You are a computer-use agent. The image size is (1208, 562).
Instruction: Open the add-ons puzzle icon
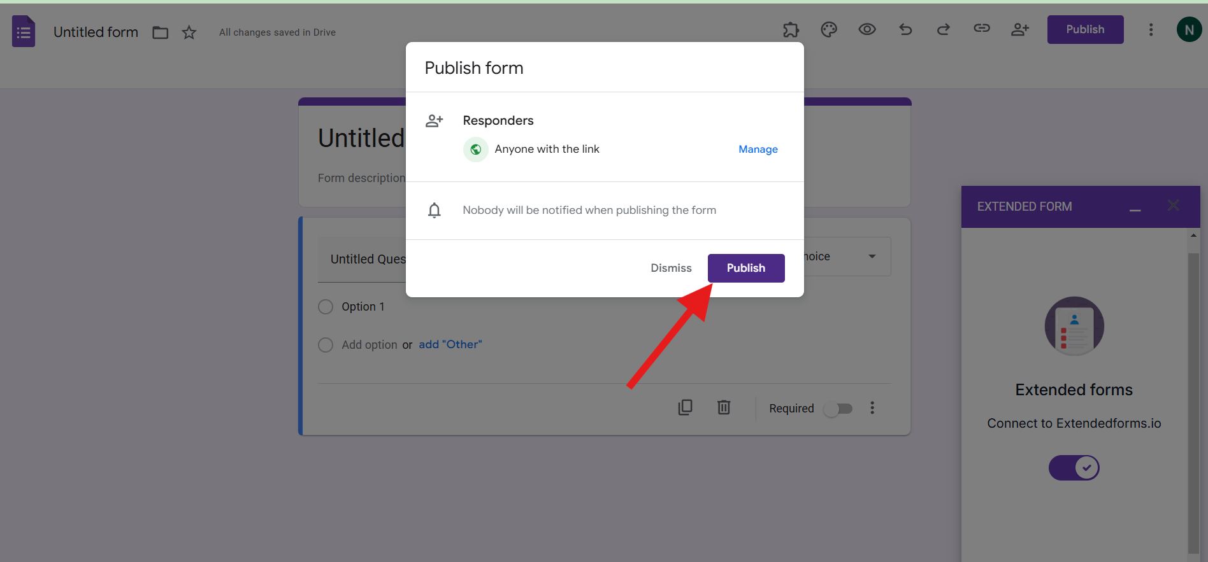click(x=791, y=30)
